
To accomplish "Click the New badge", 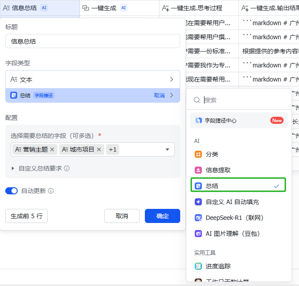I will click(x=277, y=120).
